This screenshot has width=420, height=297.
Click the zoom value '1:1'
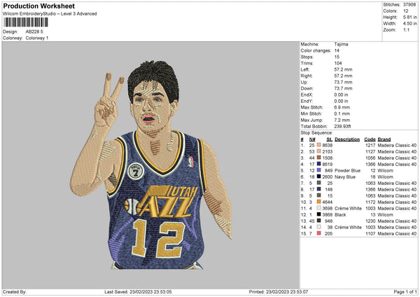(406, 29)
